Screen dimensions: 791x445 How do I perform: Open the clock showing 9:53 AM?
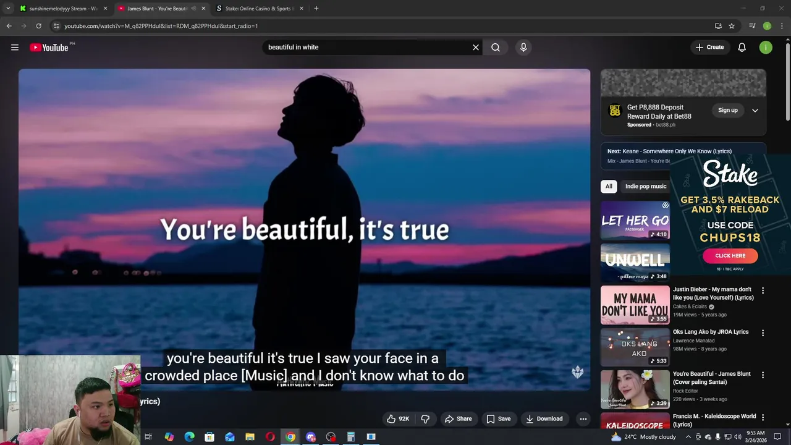point(756,437)
